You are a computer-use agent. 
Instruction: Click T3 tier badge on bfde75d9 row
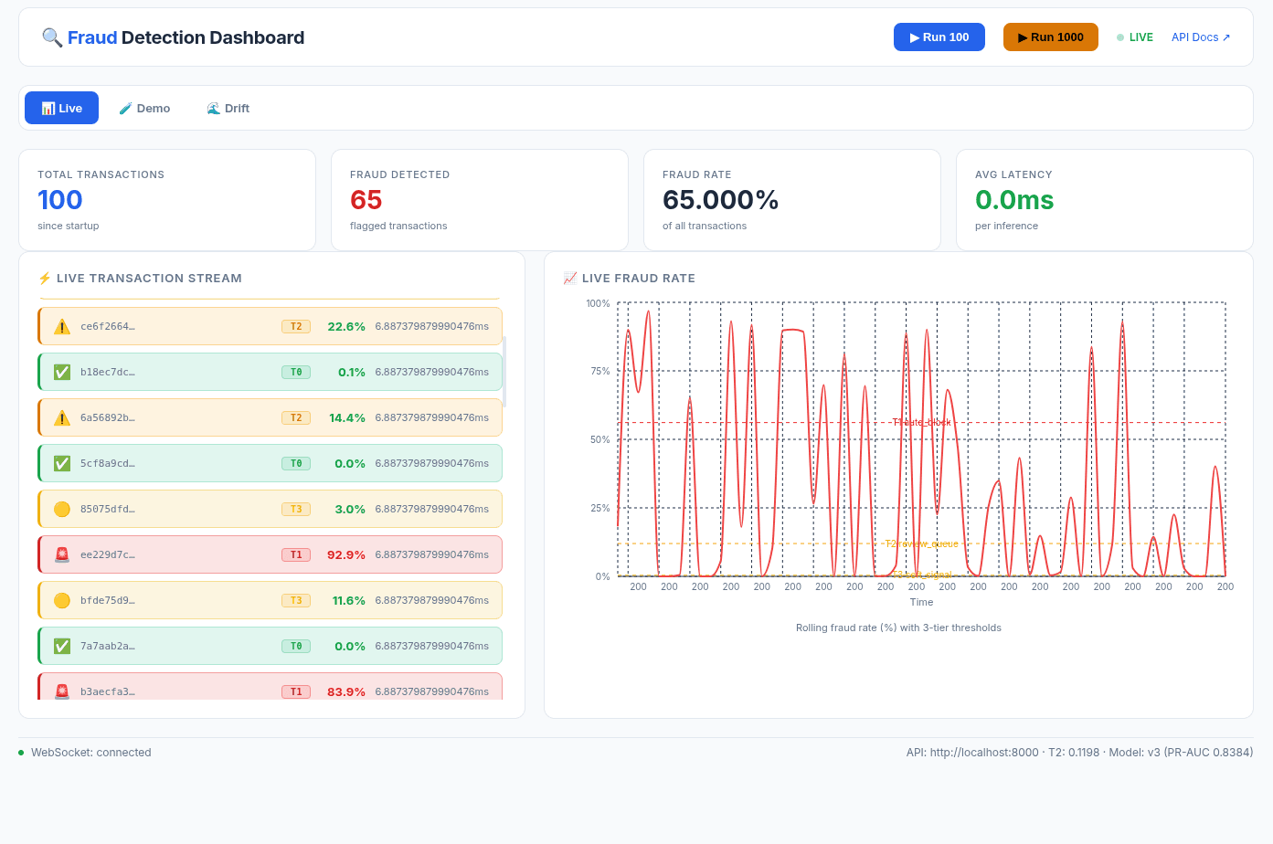pos(296,600)
